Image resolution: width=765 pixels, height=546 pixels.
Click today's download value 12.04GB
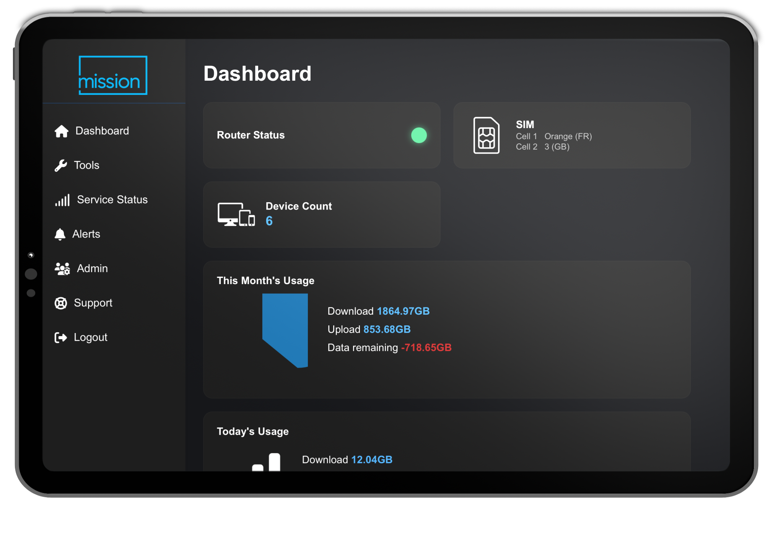pos(371,460)
